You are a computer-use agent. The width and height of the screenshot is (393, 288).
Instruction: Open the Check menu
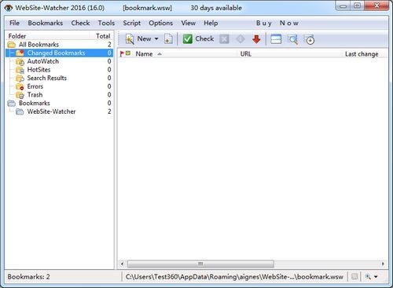click(80, 23)
